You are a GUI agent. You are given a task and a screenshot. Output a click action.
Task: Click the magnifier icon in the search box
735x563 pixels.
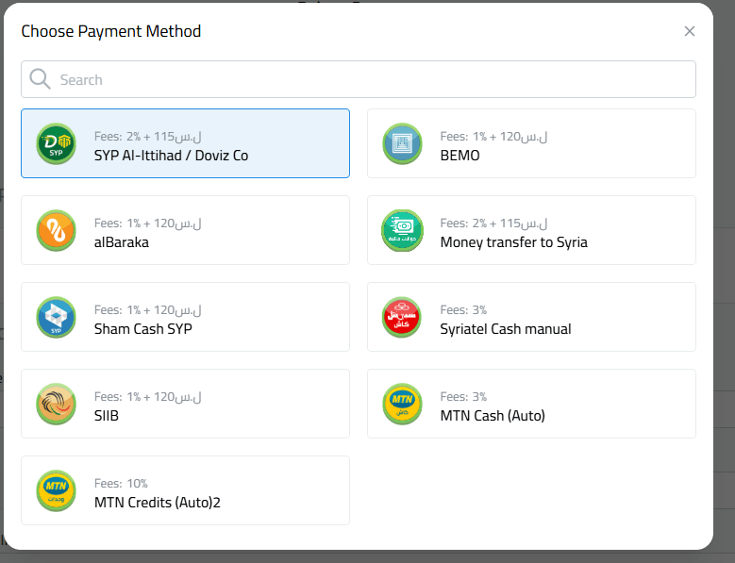[x=40, y=79]
